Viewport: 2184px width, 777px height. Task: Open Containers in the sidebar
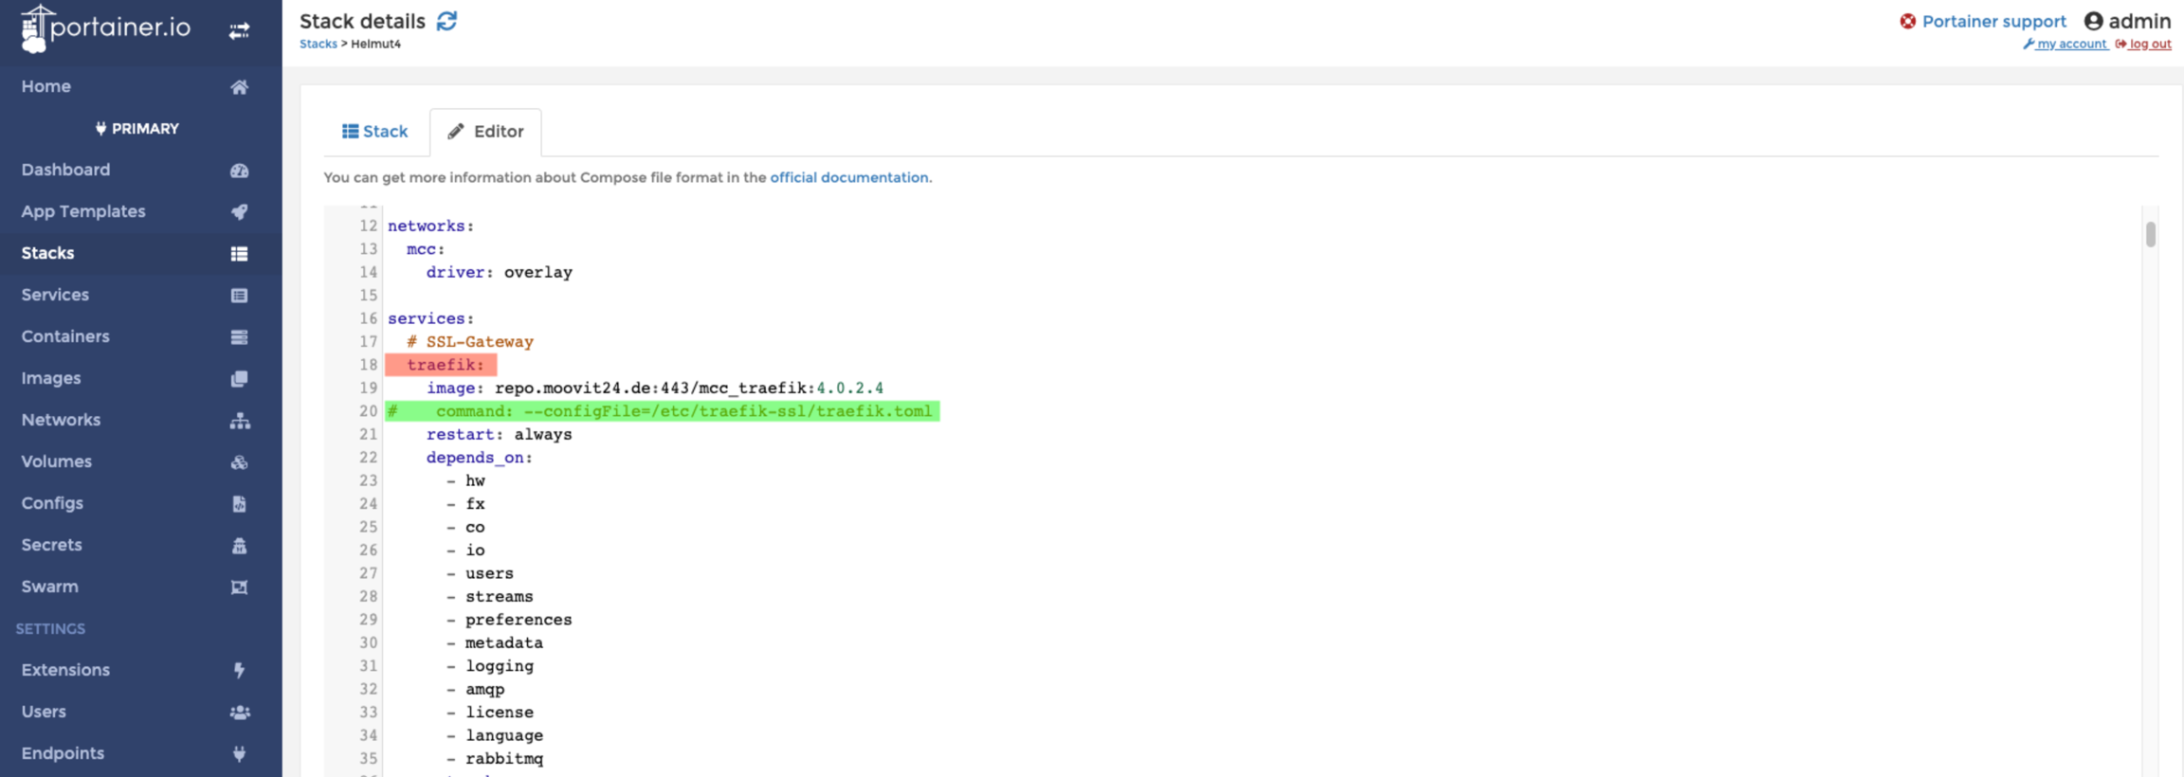pyautogui.click(x=65, y=336)
